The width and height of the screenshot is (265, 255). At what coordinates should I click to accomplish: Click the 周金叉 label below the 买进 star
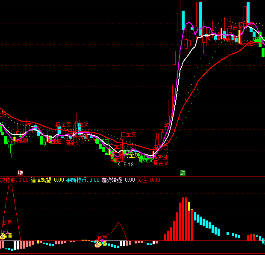(x=161, y=163)
